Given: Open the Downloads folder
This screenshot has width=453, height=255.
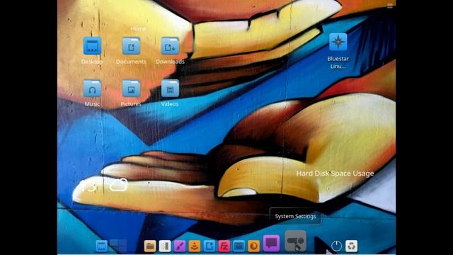Looking at the screenshot, I should point(170,45).
